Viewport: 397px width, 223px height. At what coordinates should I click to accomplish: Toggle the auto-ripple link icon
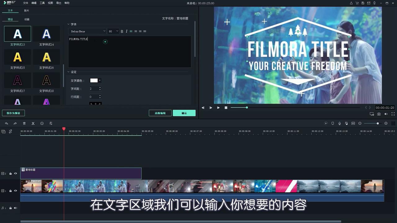pos(10,131)
